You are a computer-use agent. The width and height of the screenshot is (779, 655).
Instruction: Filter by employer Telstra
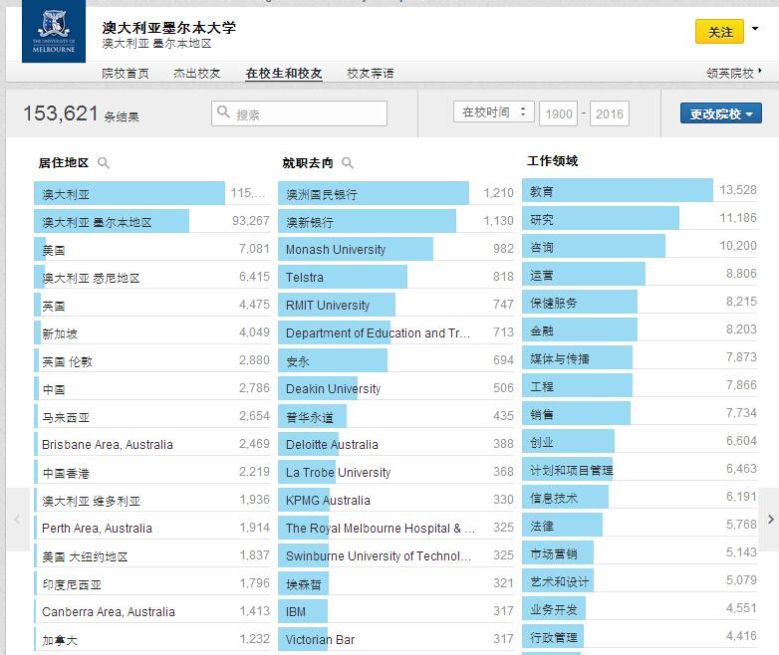click(396, 277)
